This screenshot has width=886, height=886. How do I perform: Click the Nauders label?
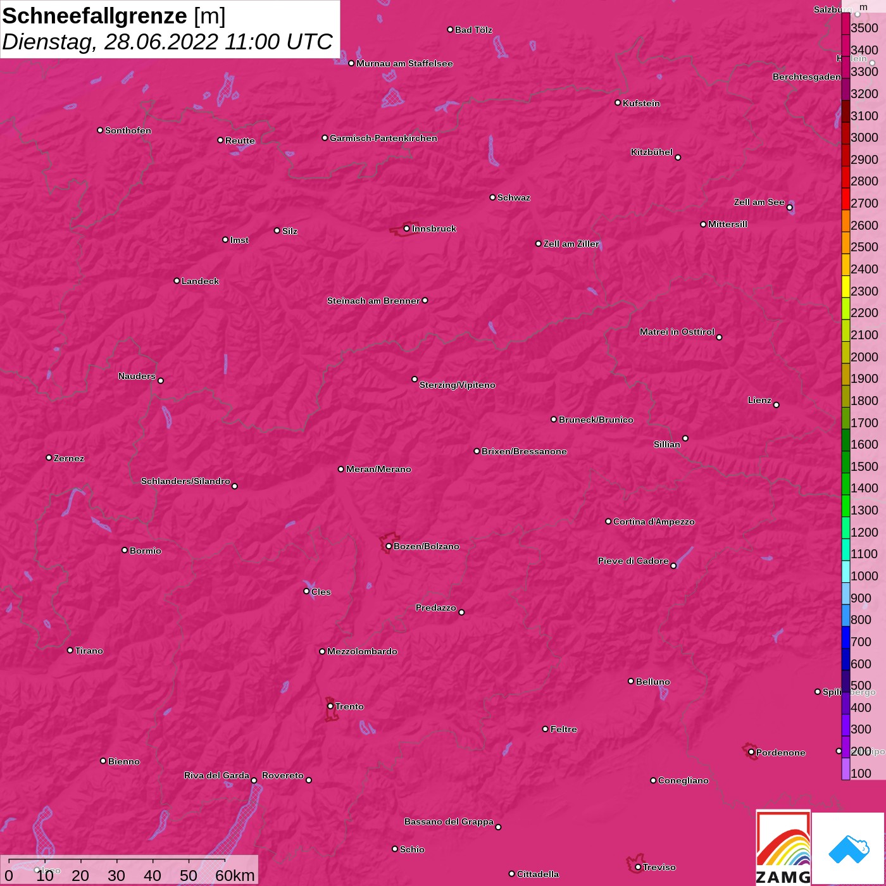[137, 376]
